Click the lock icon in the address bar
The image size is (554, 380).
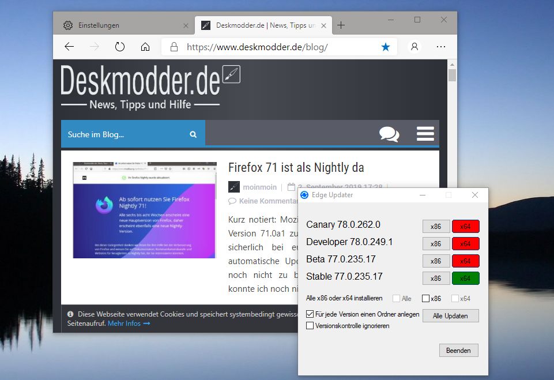pyautogui.click(x=174, y=47)
